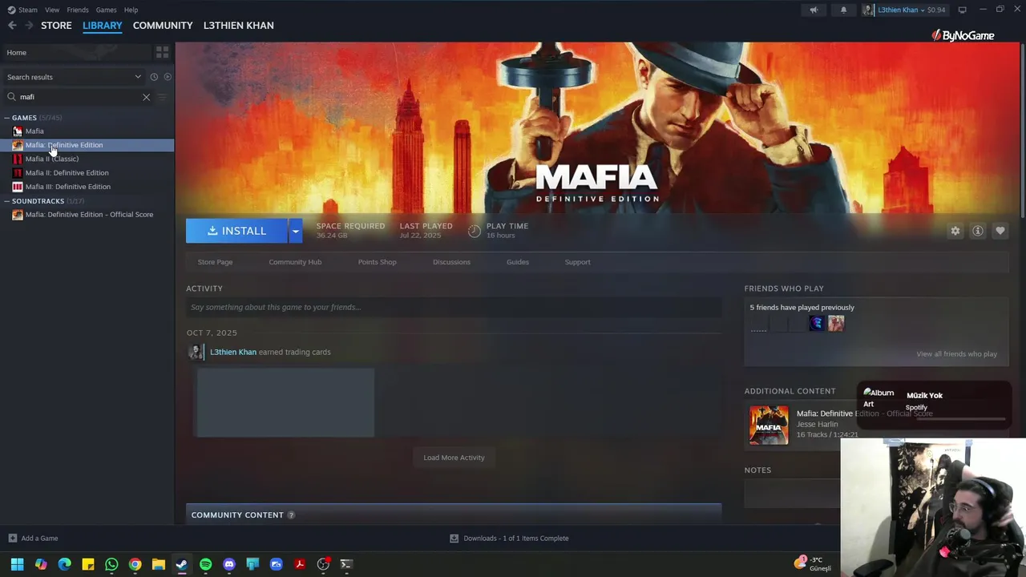The width and height of the screenshot is (1026, 577).
Task: Switch to the COMMUNITY tab
Action: 163,26
